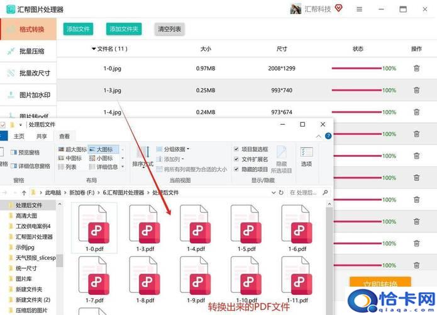Open the 主页 ribbon tab in Explorer

(19, 136)
